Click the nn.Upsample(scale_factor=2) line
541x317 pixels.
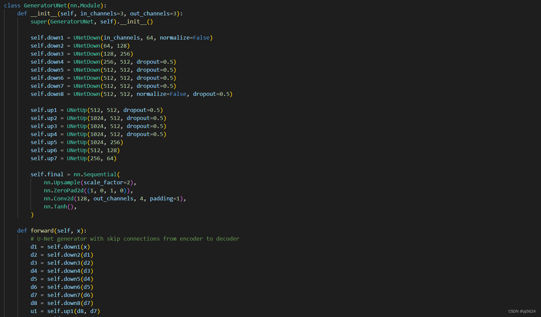90,182
